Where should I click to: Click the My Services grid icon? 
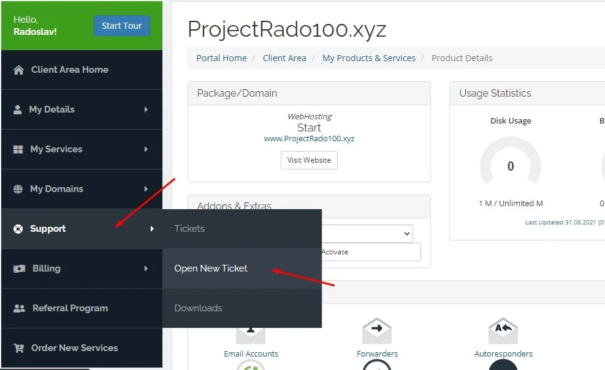click(16, 149)
